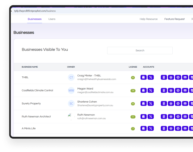Viewport: 193px width, 152px height.
Task: Open the wallet accounts icon for THBL
Action: (144, 77)
